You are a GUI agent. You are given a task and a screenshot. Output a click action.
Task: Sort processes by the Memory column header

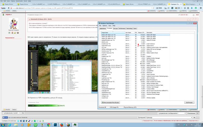coord(142,33)
